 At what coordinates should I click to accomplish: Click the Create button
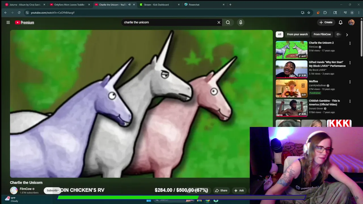(326, 22)
